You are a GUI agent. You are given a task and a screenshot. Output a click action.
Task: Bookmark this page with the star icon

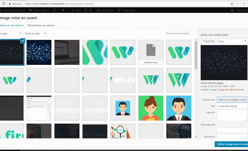(232, 4)
